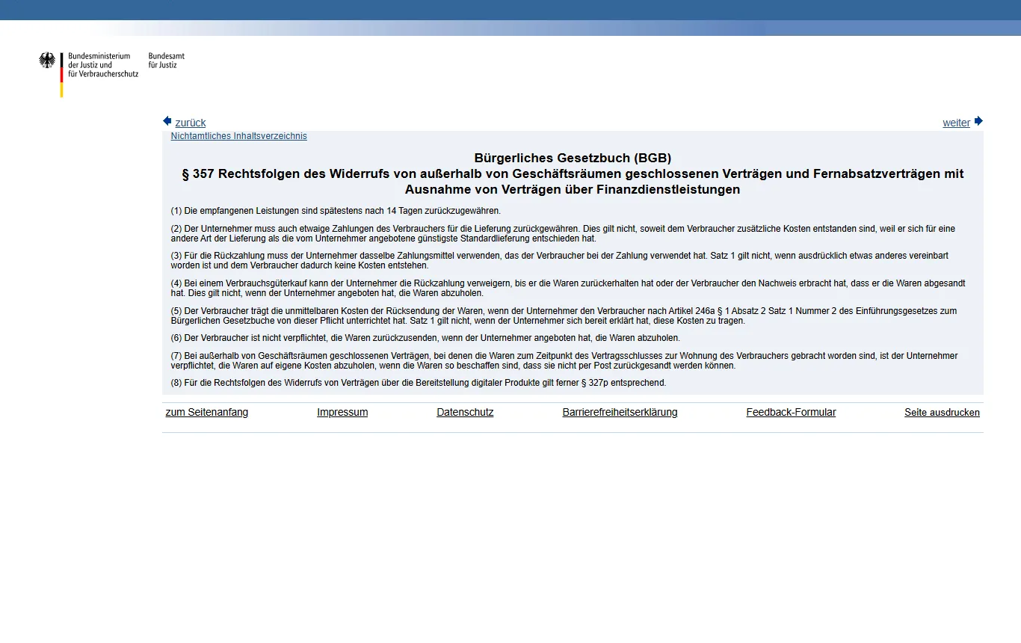Click the heading Bürgerliches Gesetzbuch (BGB)
The height and width of the screenshot is (643, 1021).
[573, 158]
